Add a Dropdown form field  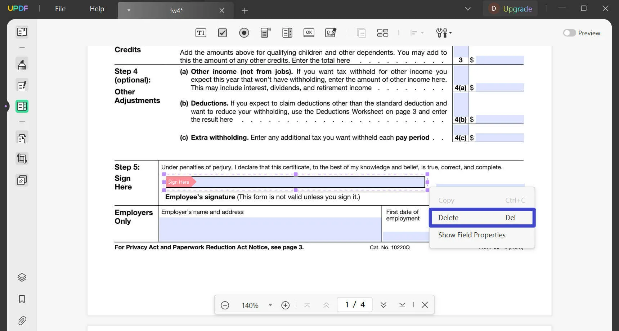tap(265, 33)
